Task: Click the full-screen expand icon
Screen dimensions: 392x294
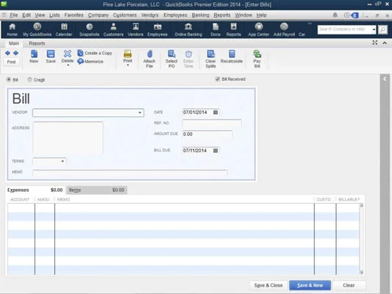Action: [x=375, y=43]
